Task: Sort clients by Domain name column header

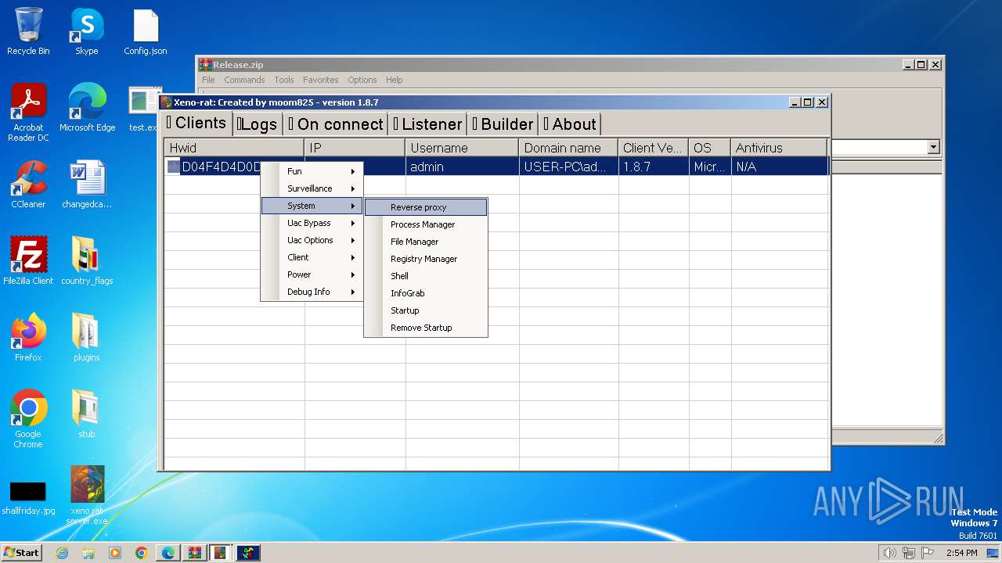Action: click(568, 147)
